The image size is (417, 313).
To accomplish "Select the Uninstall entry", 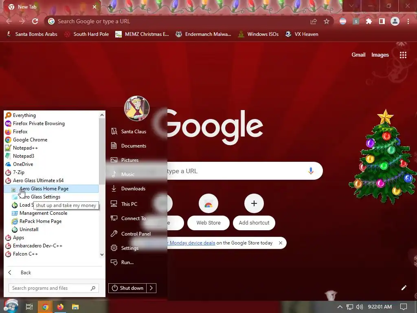I will [x=51, y=229].
